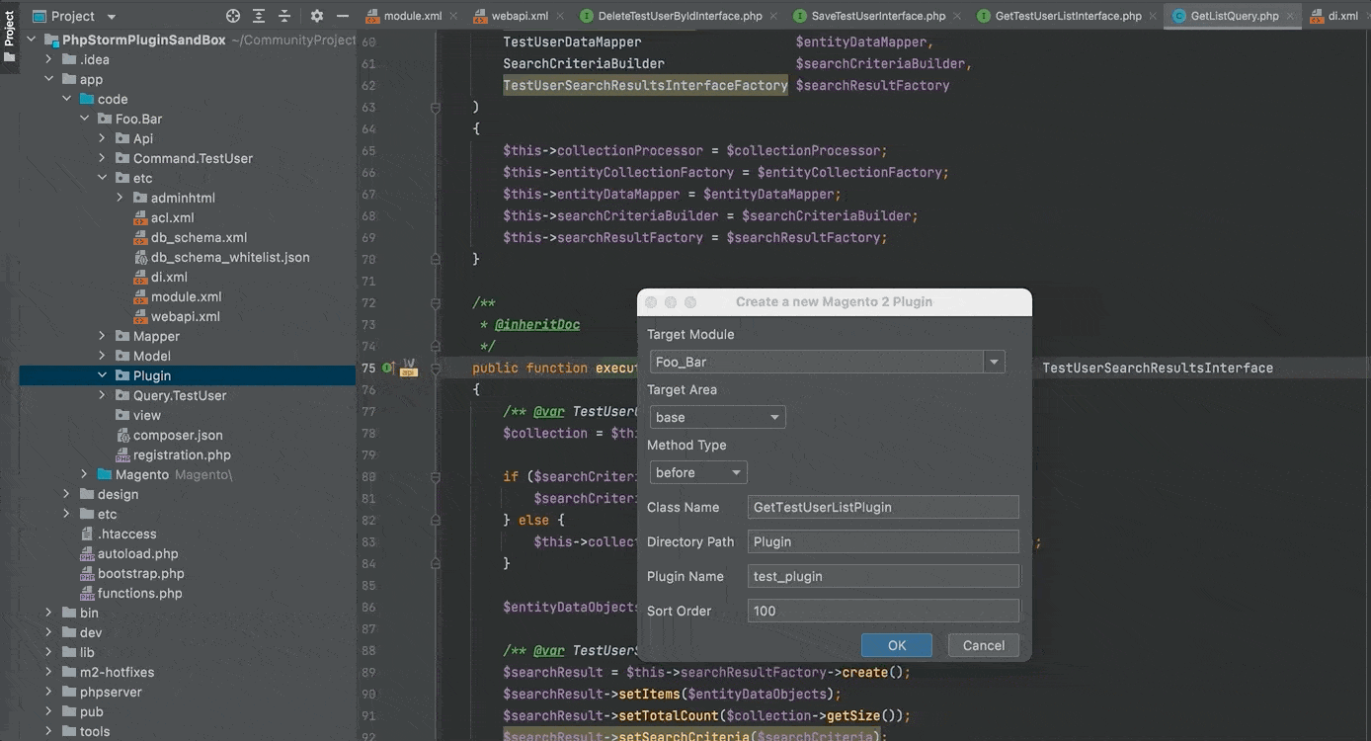Click the implements-method gutter icon on line 75
The height and width of the screenshot is (741, 1371).
pos(388,369)
